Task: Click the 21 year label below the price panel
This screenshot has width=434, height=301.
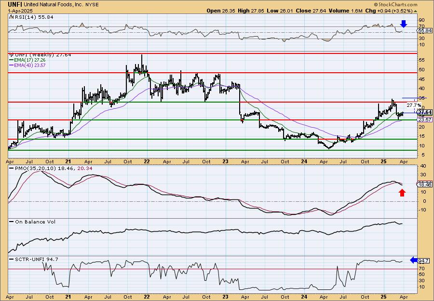Action: coord(68,161)
